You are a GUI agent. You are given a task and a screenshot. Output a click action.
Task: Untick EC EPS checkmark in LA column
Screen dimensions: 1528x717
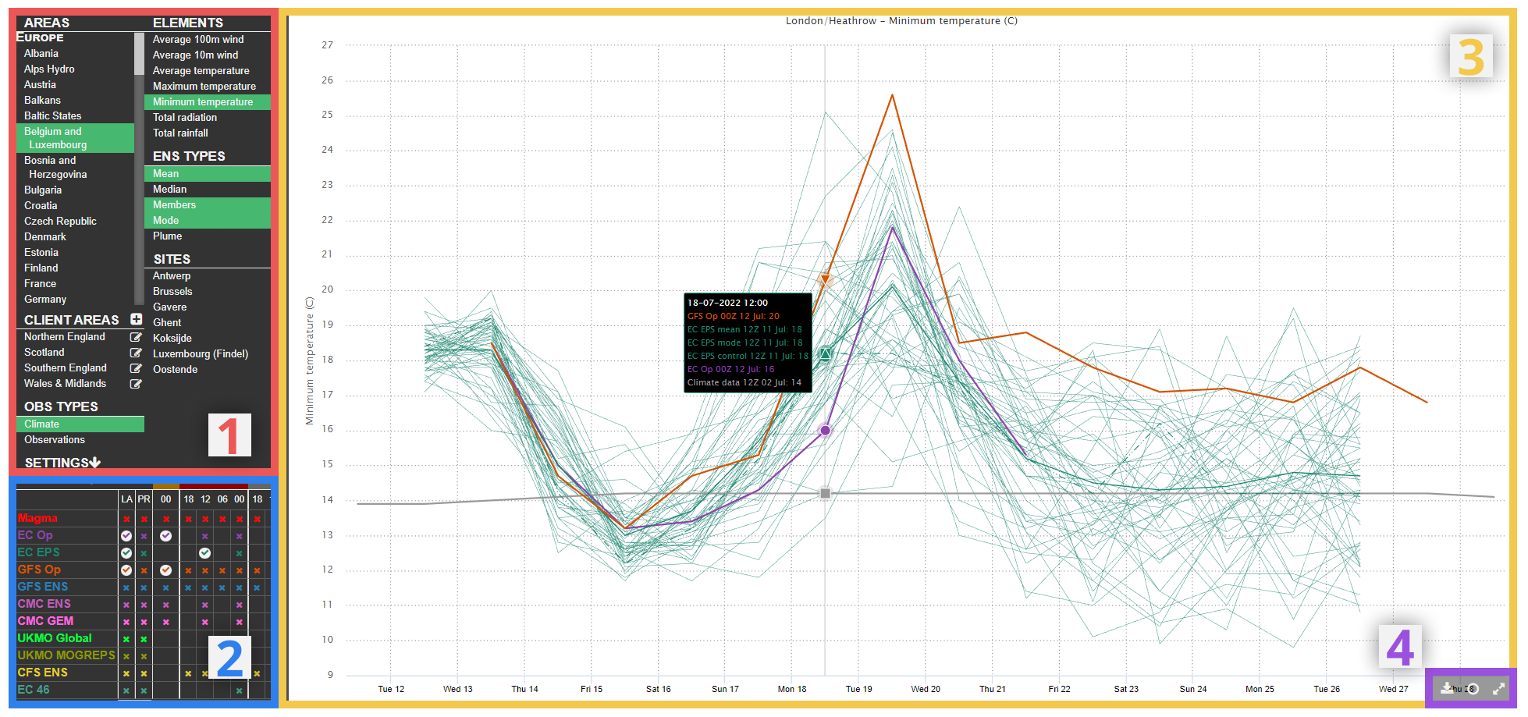[x=126, y=553]
